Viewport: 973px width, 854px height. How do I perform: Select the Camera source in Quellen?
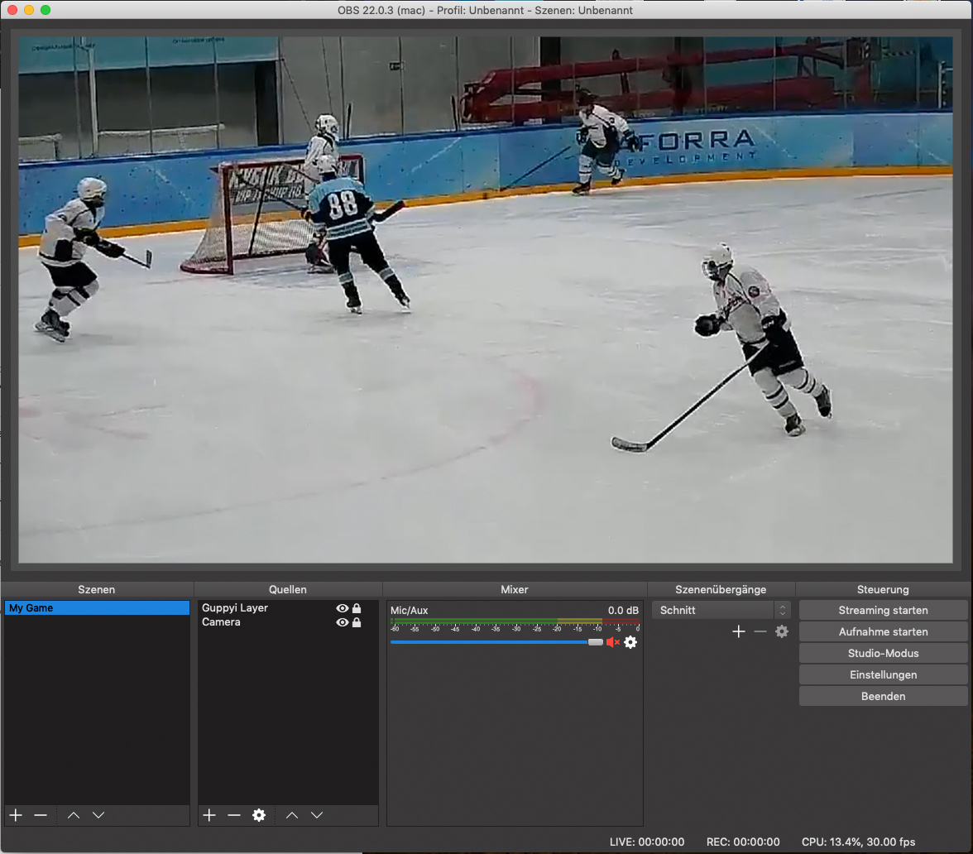[248, 622]
